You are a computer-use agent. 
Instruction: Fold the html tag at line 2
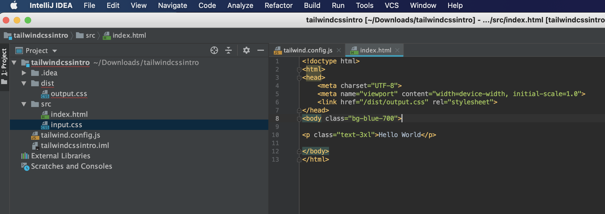(x=299, y=70)
